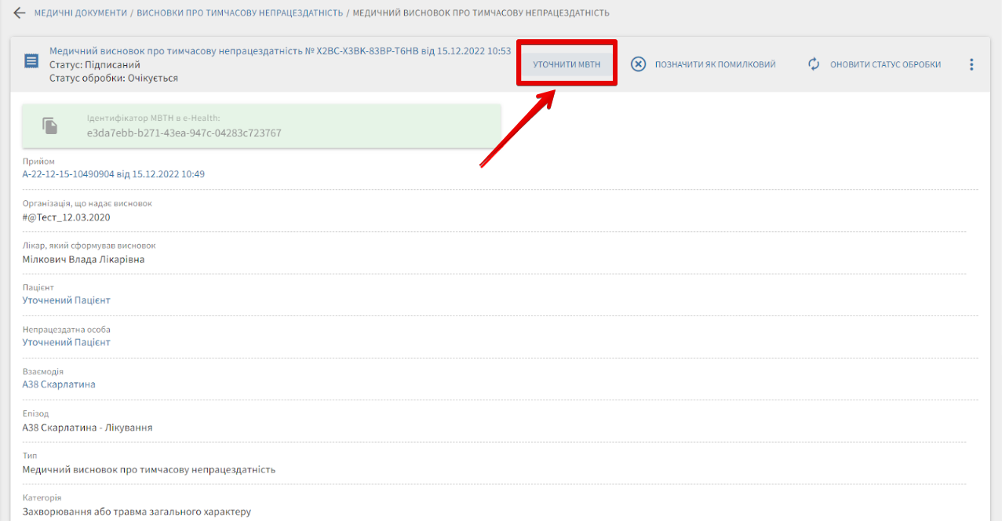Go to ВИСНОВКИ ПРО ТИМЧАСОВУ НЕПРАЦЕЗДАТНІСТЬ breadcrumb
1002x521 pixels.
tap(239, 13)
